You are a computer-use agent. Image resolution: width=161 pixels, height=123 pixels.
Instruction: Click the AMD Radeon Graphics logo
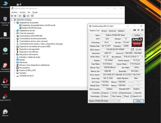pos(137,42)
